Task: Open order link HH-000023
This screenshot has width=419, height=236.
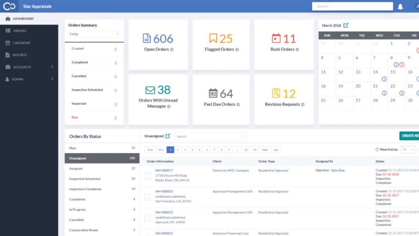Action: (x=164, y=191)
